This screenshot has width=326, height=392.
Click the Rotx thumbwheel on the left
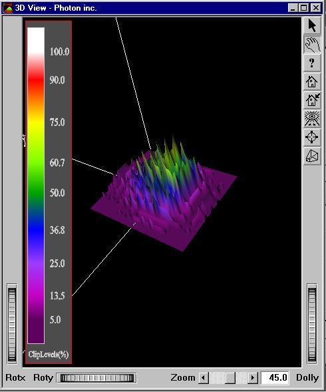click(x=12, y=324)
